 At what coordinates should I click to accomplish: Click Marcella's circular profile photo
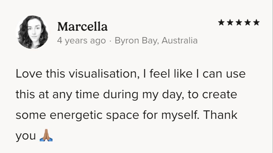point(32,32)
